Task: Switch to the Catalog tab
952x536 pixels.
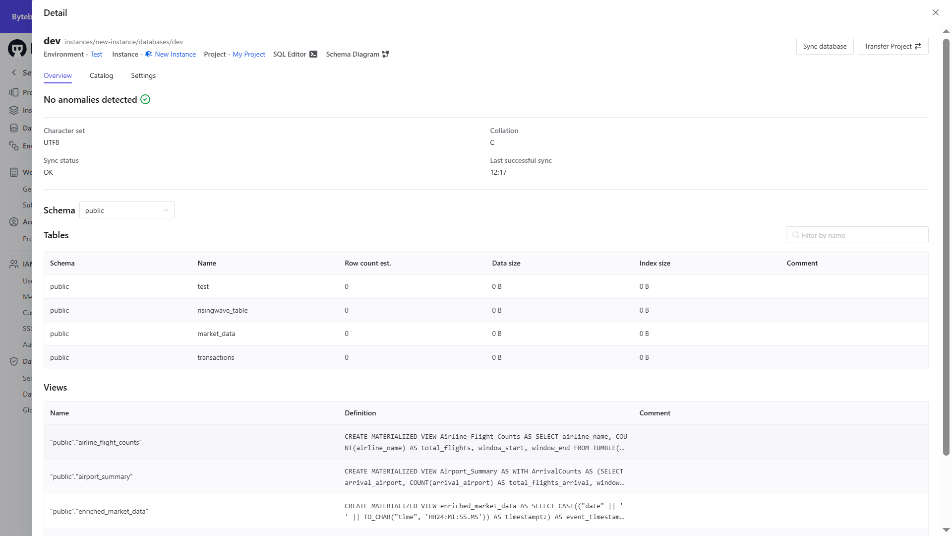Action: click(x=101, y=75)
